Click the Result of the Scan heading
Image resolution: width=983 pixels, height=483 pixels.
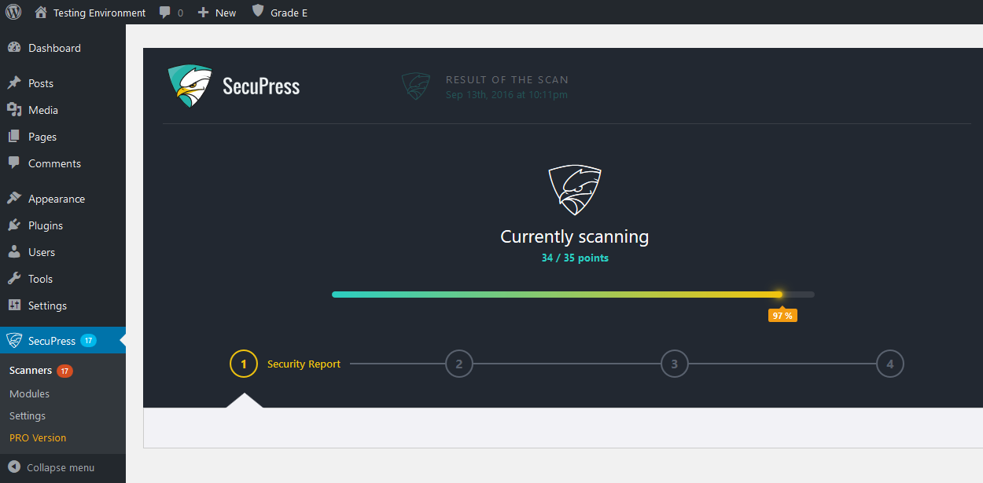pyautogui.click(x=507, y=79)
